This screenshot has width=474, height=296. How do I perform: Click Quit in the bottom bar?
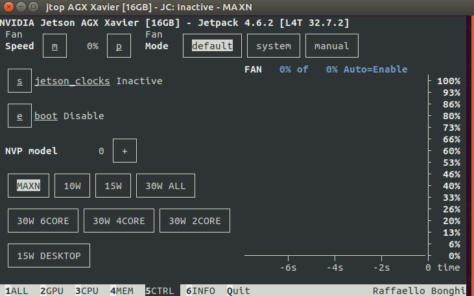click(x=239, y=291)
